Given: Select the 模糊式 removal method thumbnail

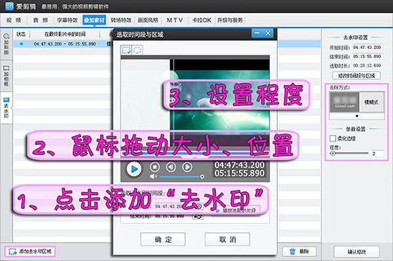Looking at the screenshot, I should click(357, 102).
